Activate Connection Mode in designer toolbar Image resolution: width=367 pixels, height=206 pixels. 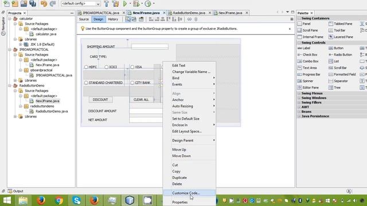click(134, 19)
